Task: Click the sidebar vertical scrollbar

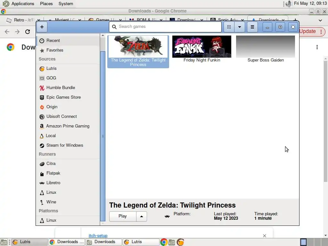Action: [103, 136]
